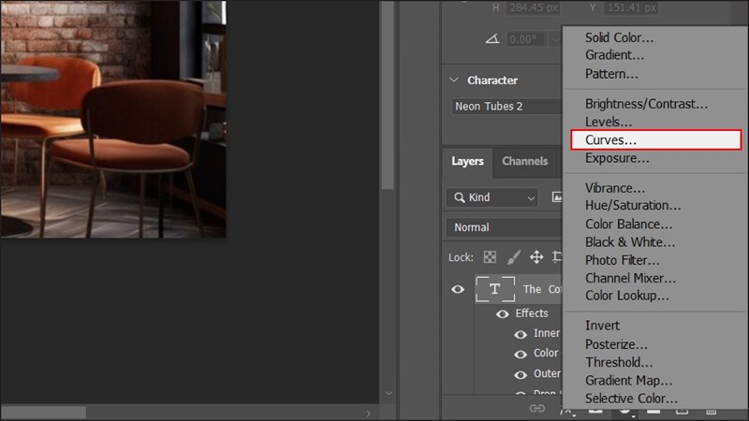Click the H height value field
The width and height of the screenshot is (749, 421).
[533, 7]
